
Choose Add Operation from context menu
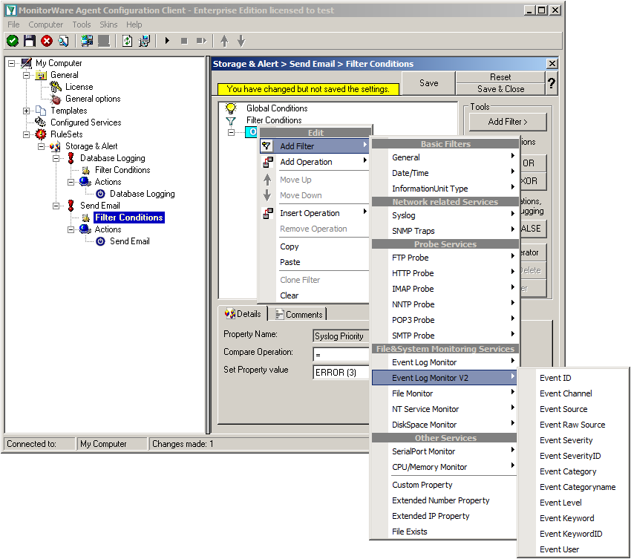click(315, 162)
